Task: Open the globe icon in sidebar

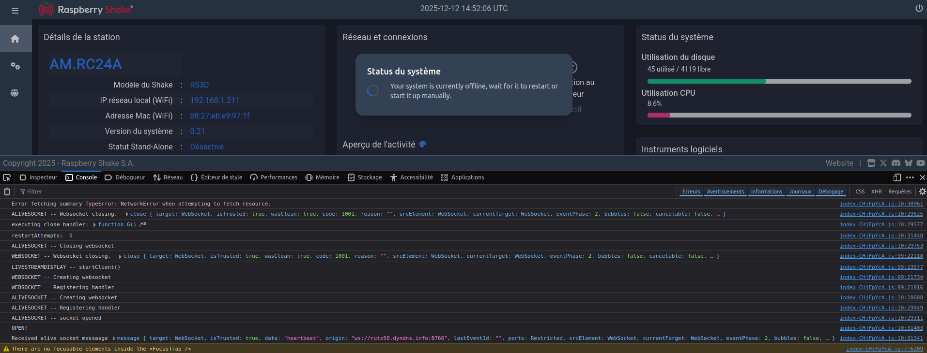Action: coord(15,93)
